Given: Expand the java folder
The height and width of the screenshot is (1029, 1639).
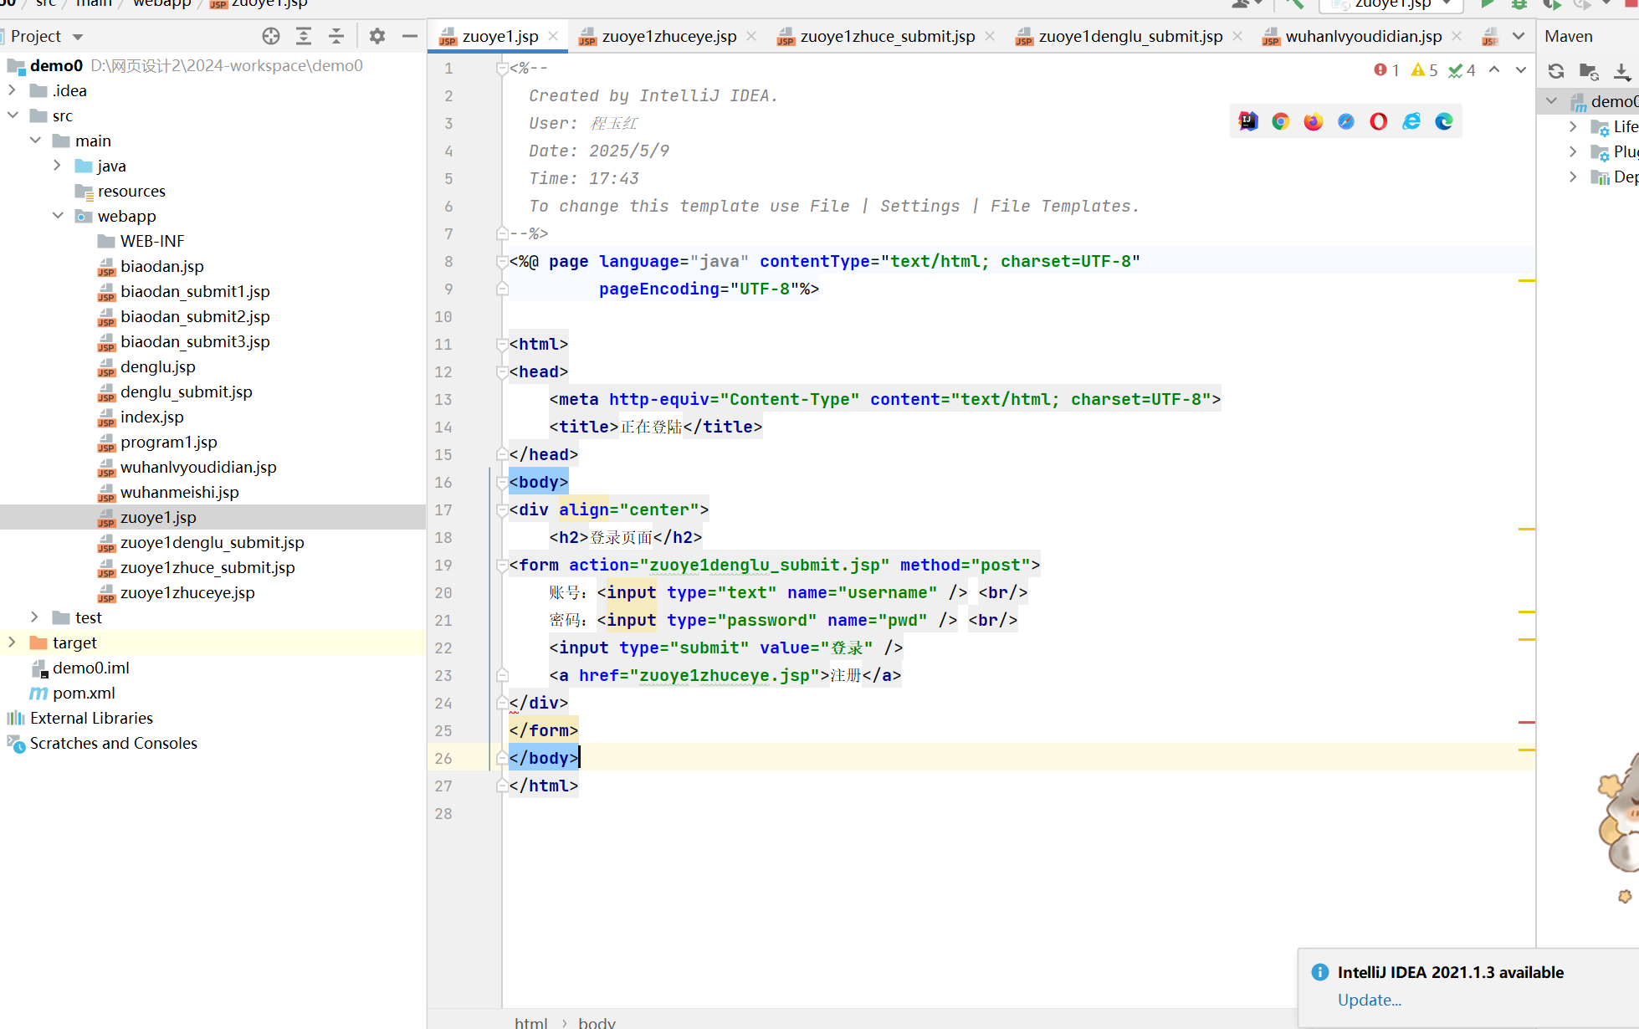Looking at the screenshot, I should tap(57, 165).
